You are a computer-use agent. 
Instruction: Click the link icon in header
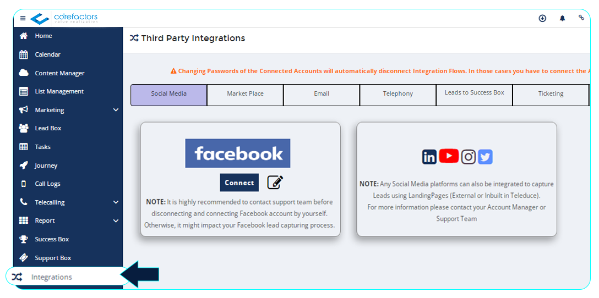pyautogui.click(x=581, y=17)
